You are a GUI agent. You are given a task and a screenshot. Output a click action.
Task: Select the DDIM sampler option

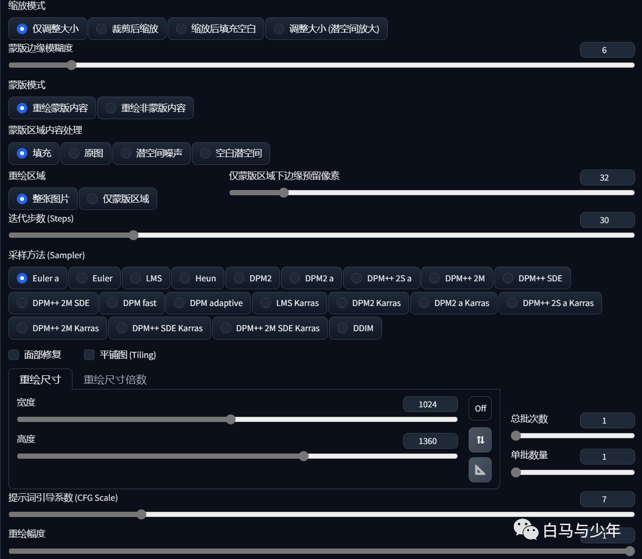355,328
